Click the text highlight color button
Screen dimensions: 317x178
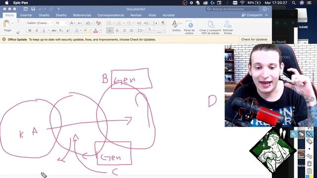[86, 31]
